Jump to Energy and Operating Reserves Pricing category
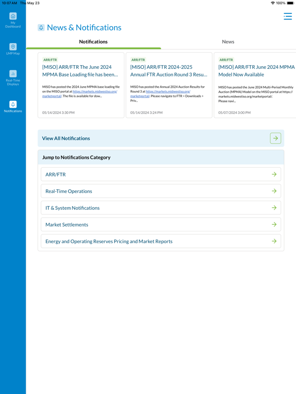 161,241
